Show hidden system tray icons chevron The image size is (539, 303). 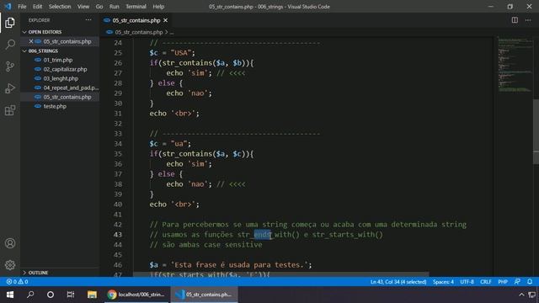click(521, 295)
